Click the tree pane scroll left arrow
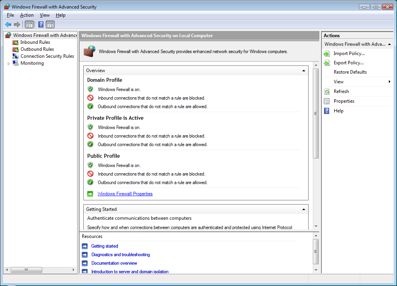 click(7, 270)
